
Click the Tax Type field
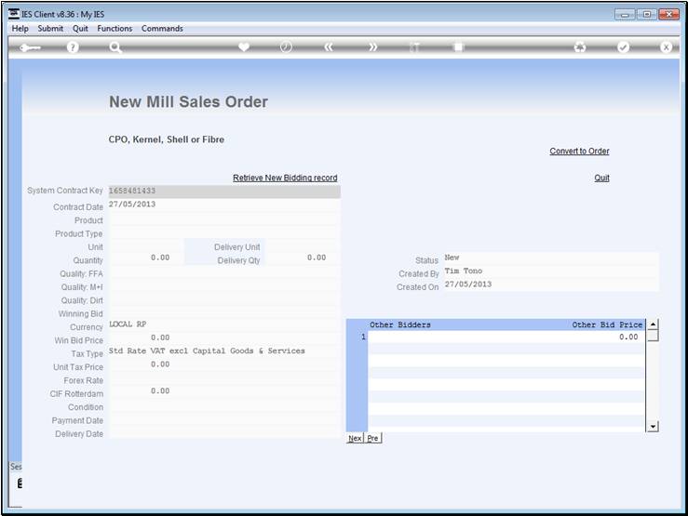(224, 351)
